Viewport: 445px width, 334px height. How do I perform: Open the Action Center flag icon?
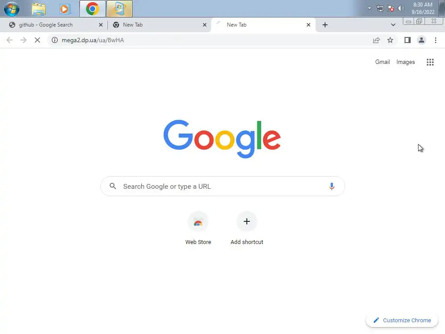391,9
